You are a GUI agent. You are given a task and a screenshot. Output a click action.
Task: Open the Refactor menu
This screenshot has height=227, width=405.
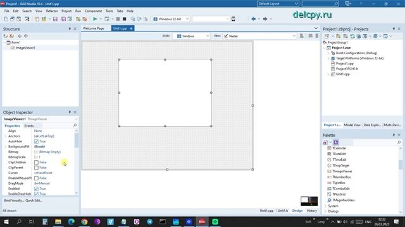pos(52,11)
